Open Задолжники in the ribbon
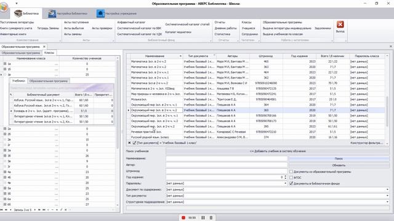Image resolution: width=394 pixels, height=221 pixels. tap(323, 28)
